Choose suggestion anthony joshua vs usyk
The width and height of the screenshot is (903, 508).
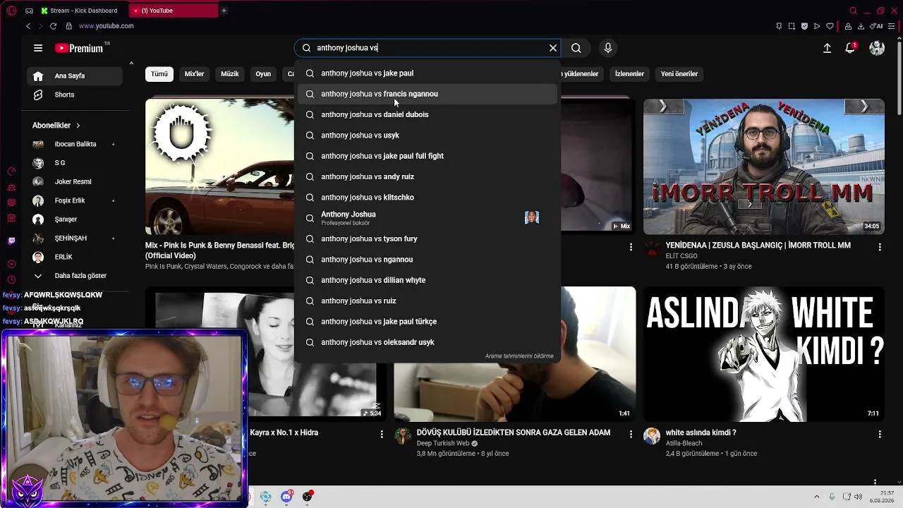(x=428, y=135)
